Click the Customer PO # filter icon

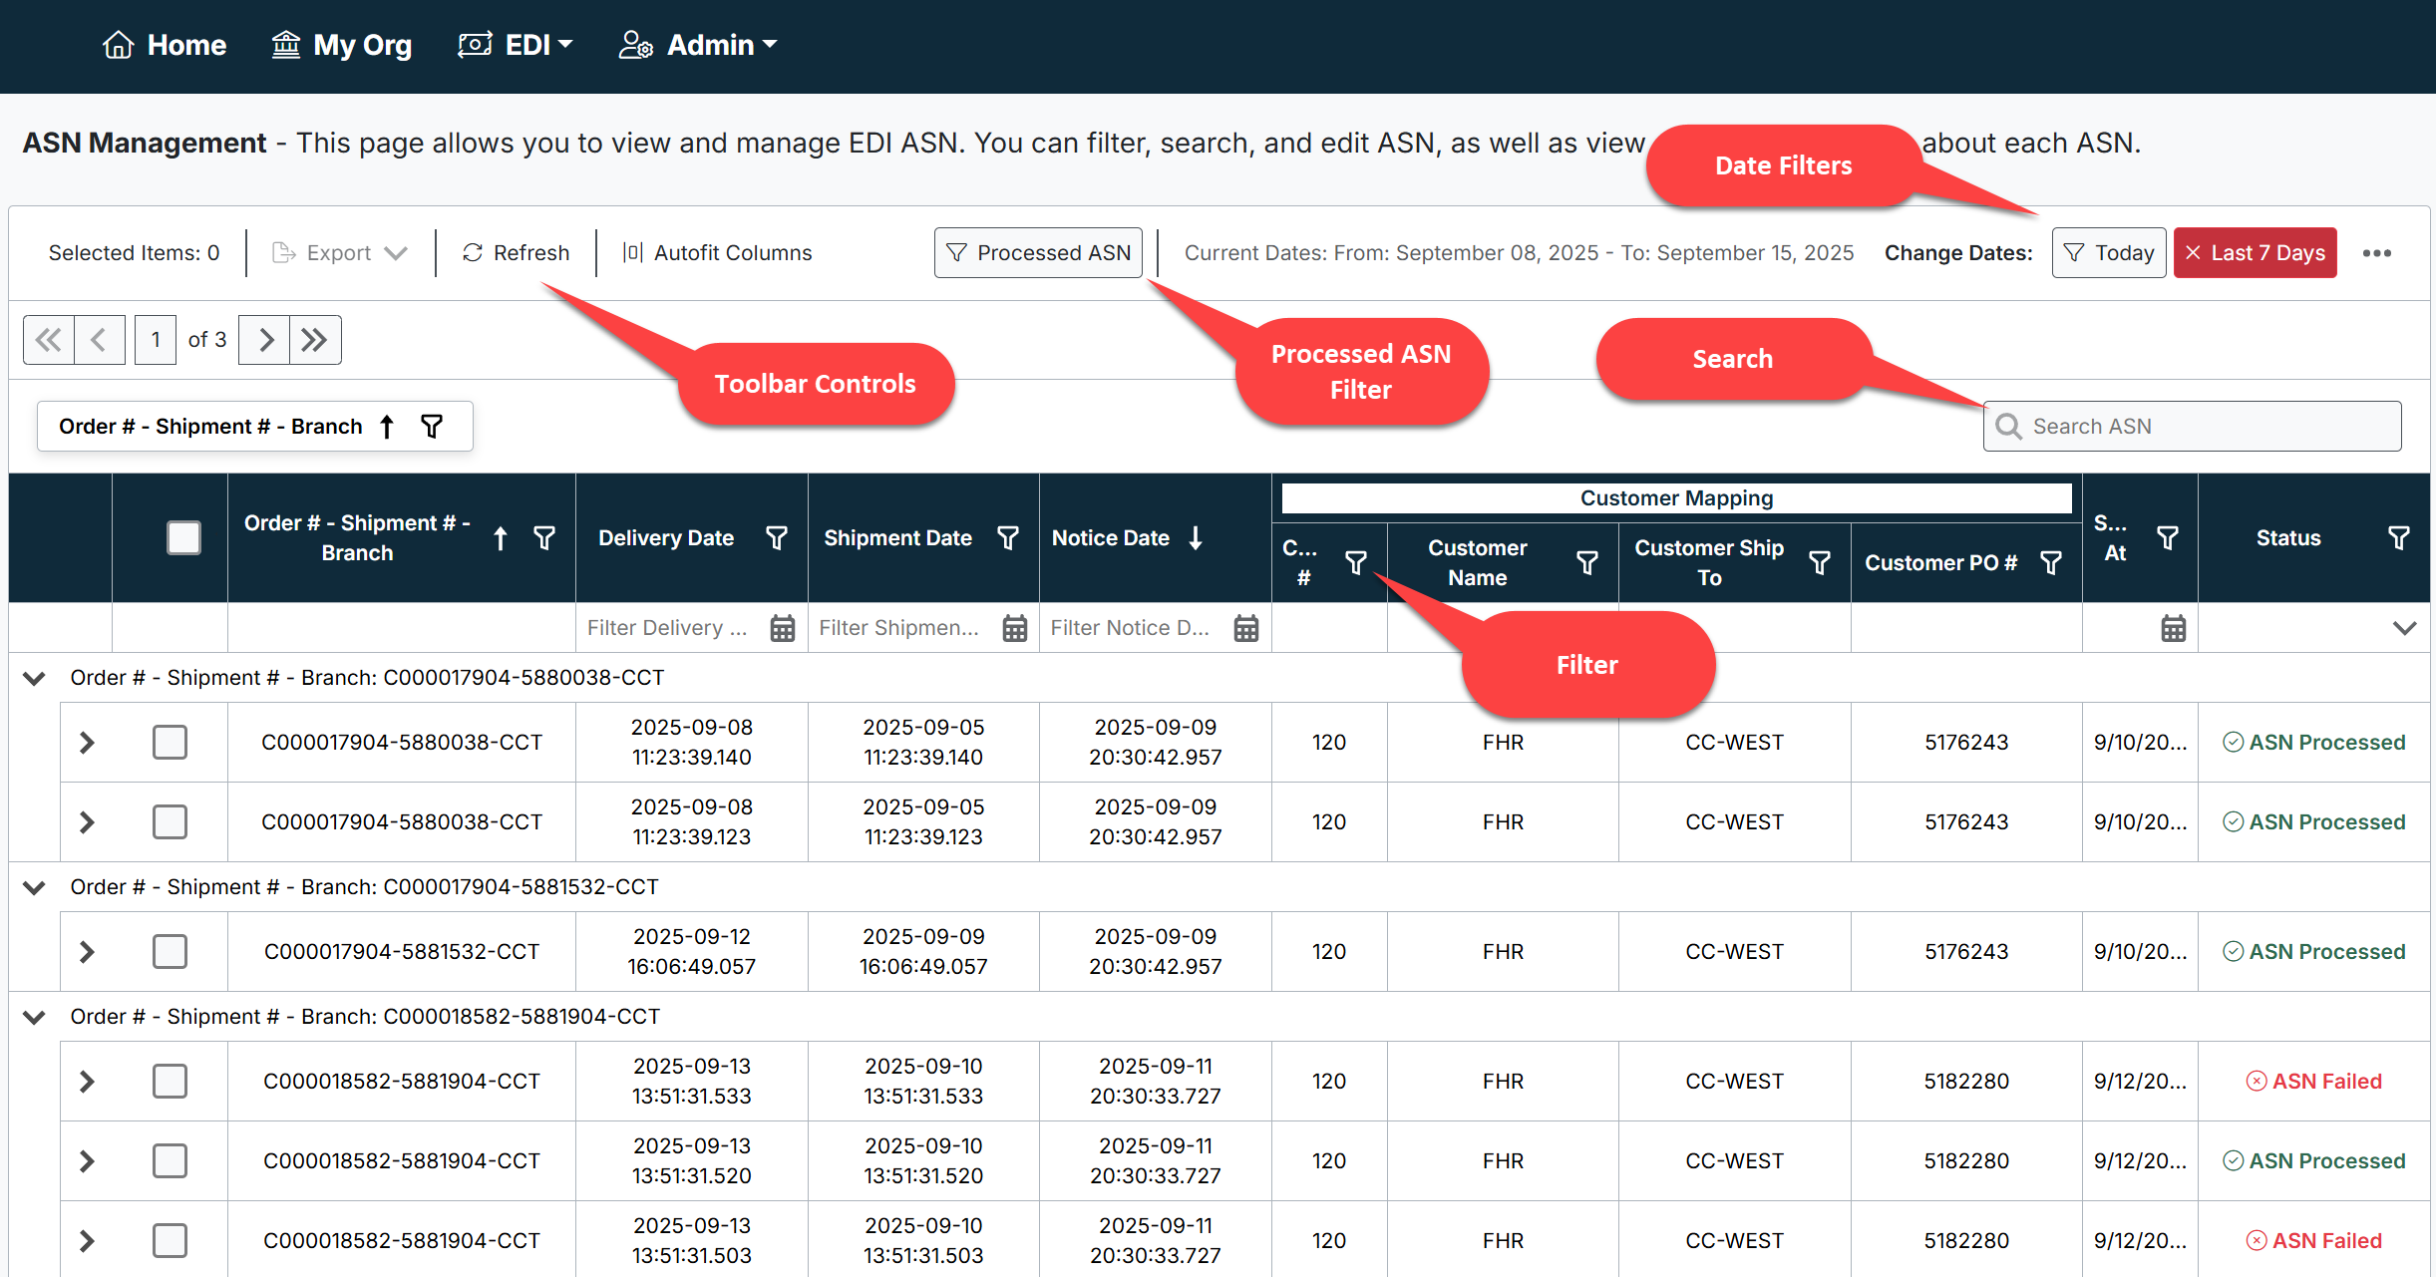[x=2051, y=563]
